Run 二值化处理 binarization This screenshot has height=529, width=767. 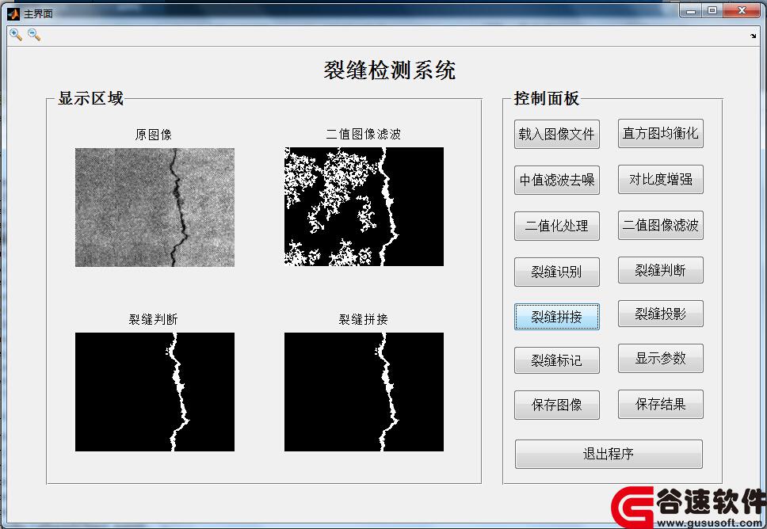coord(557,226)
